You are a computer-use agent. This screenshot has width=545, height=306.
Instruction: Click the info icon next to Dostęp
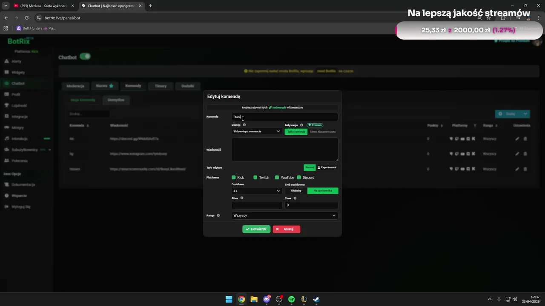244,125
